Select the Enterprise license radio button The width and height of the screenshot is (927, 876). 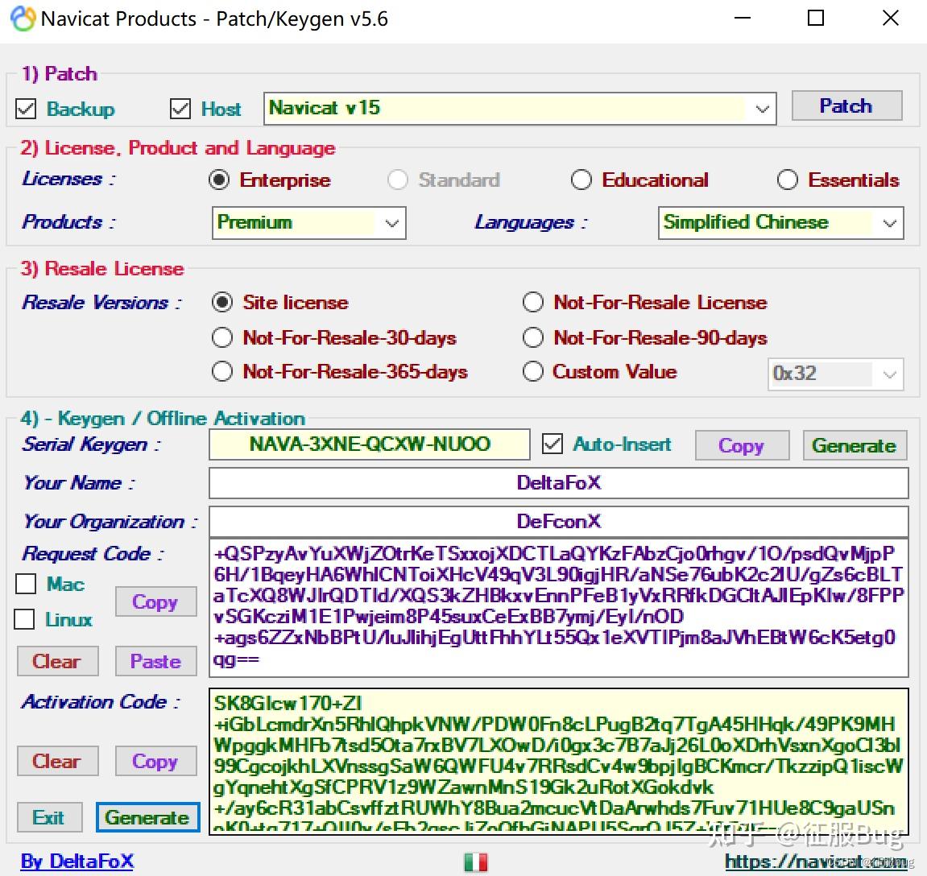pos(219,180)
